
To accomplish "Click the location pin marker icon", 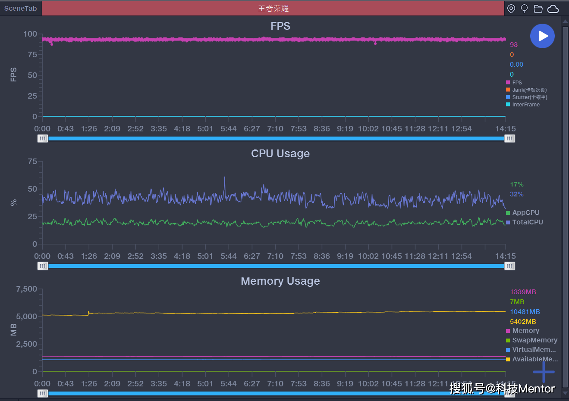I will pyautogui.click(x=511, y=9).
